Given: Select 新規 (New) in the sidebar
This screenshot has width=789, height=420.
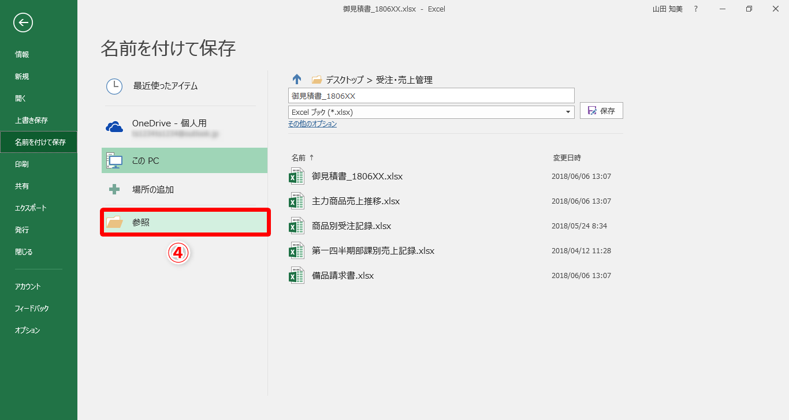Looking at the screenshot, I should coord(22,76).
